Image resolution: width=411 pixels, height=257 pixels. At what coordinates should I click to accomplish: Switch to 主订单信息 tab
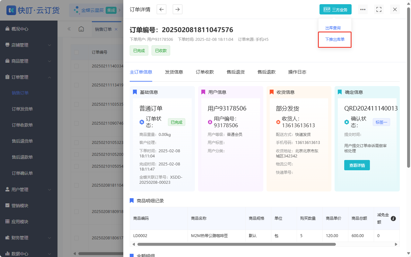pyautogui.click(x=141, y=72)
